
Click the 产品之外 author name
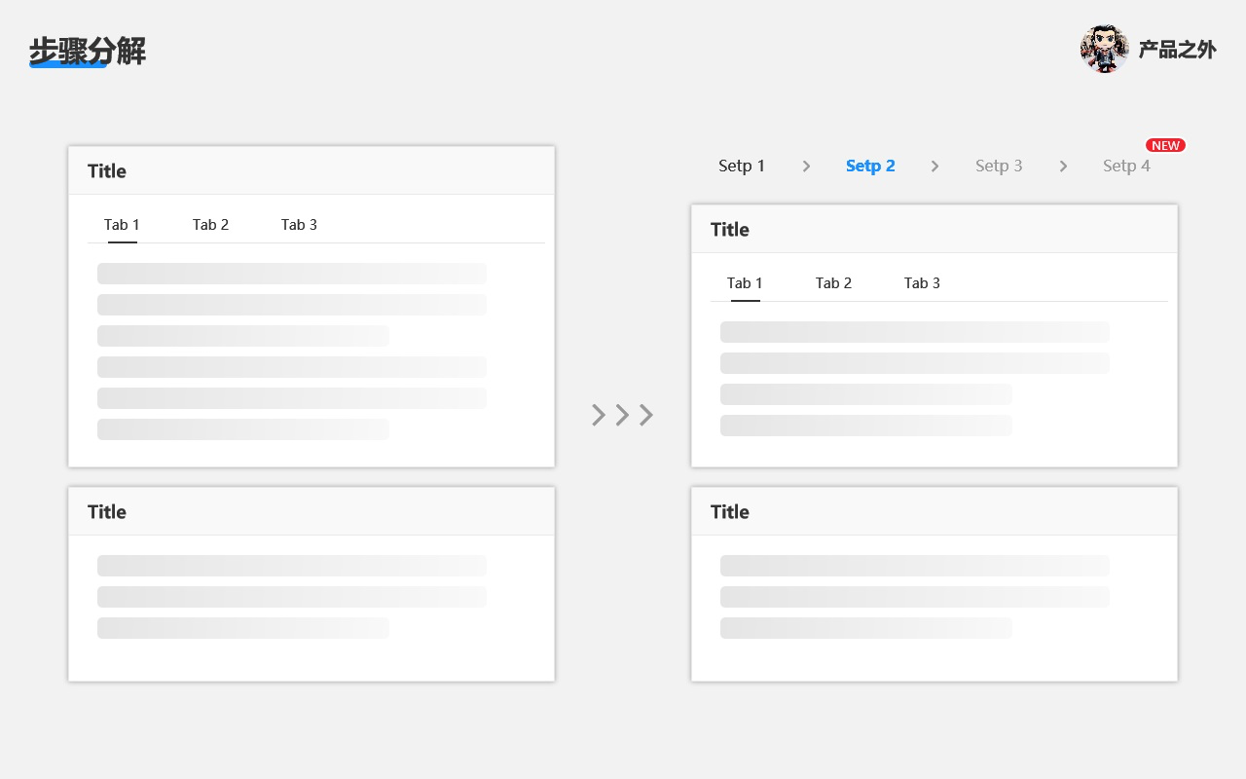1177,50
